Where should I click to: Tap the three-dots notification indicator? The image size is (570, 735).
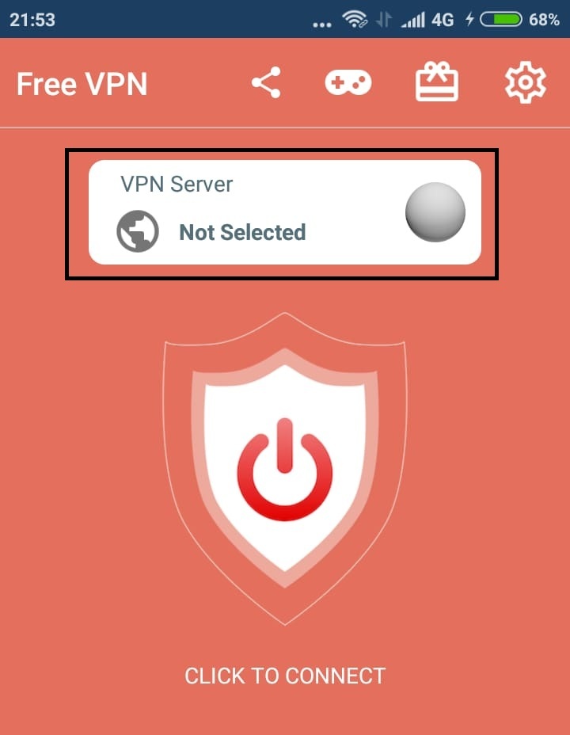[x=322, y=25]
